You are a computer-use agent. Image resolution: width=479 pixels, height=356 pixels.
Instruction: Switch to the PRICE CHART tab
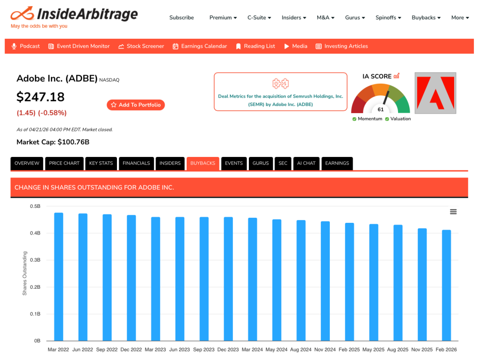pos(64,163)
